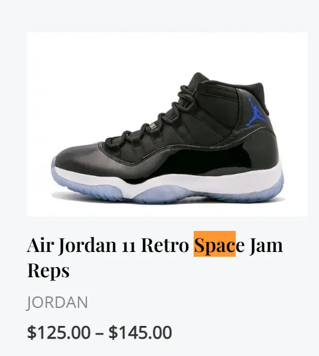Viewport: 319px width, 356px height.
Task: Click the orange highlighted Spac text
Action: pyautogui.click(x=215, y=244)
